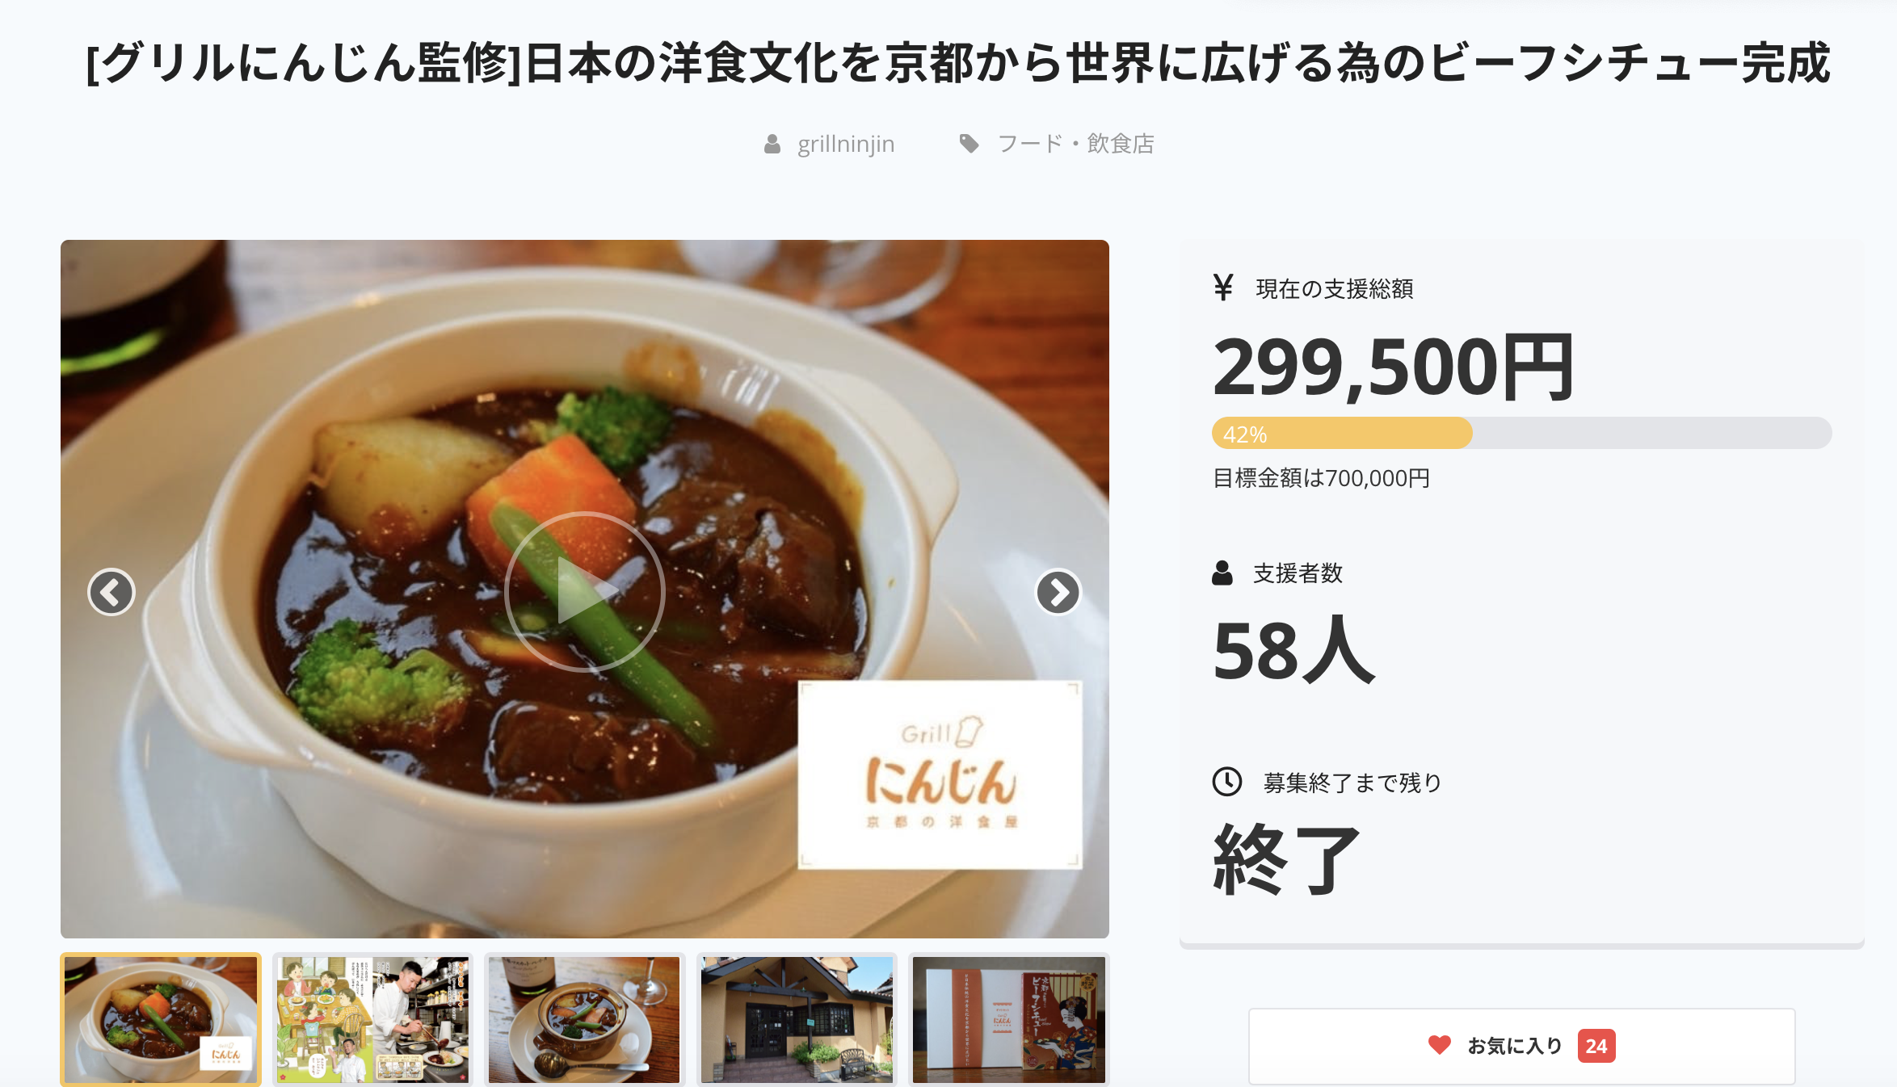This screenshot has height=1087, width=1897.
Task: Add the project to favorites with お気に入り
Action: click(x=1521, y=1046)
